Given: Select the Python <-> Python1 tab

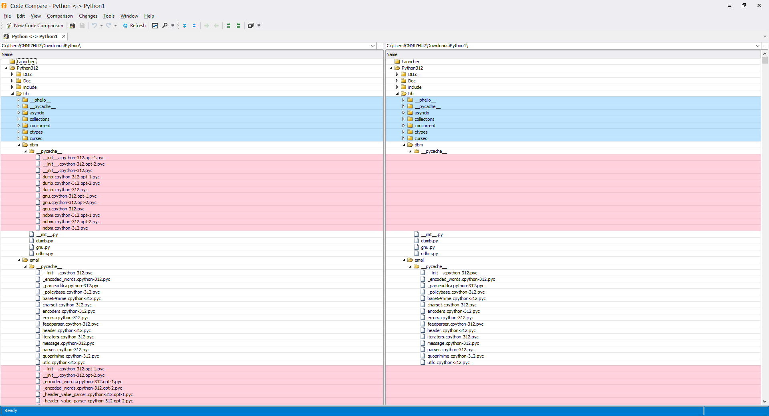Looking at the screenshot, I should tap(34, 36).
